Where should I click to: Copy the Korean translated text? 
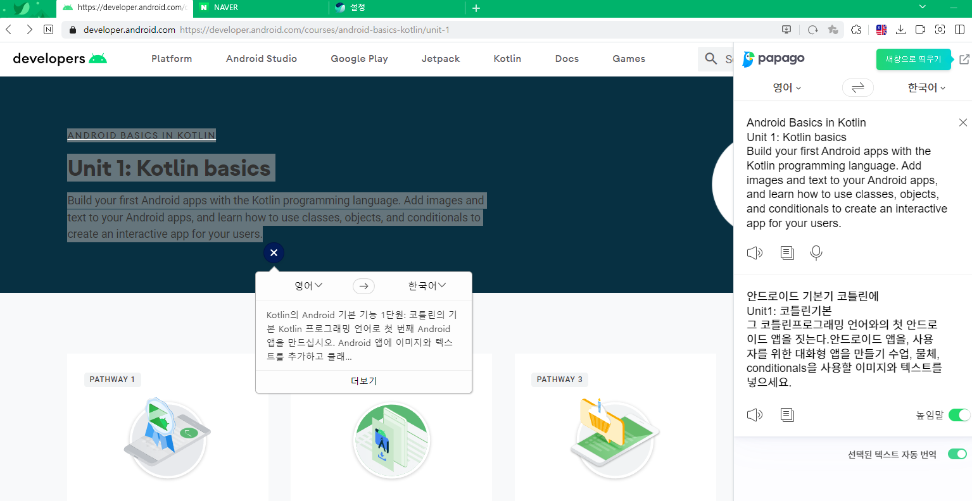tap(787, 415)
